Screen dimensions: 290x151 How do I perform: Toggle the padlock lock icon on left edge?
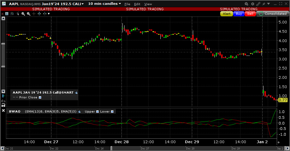click(x=3, y=105)
